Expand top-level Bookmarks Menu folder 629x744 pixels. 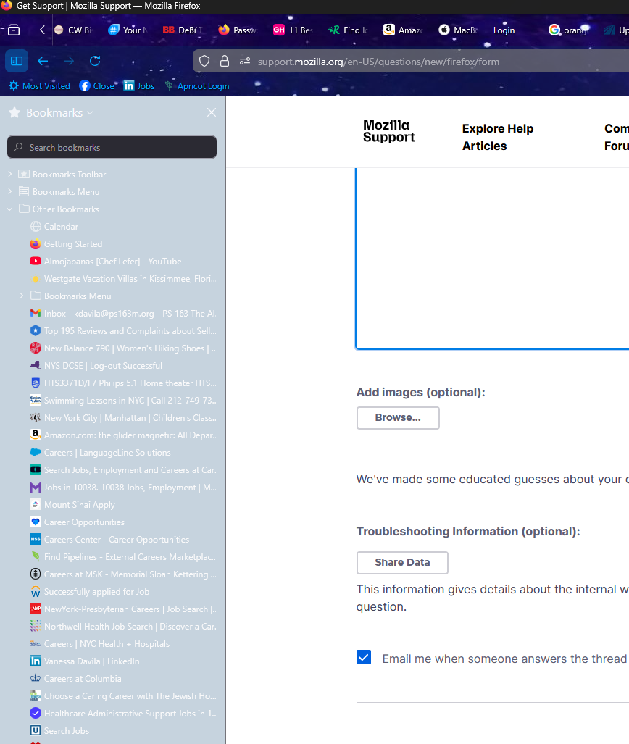(x=9, y=191)
